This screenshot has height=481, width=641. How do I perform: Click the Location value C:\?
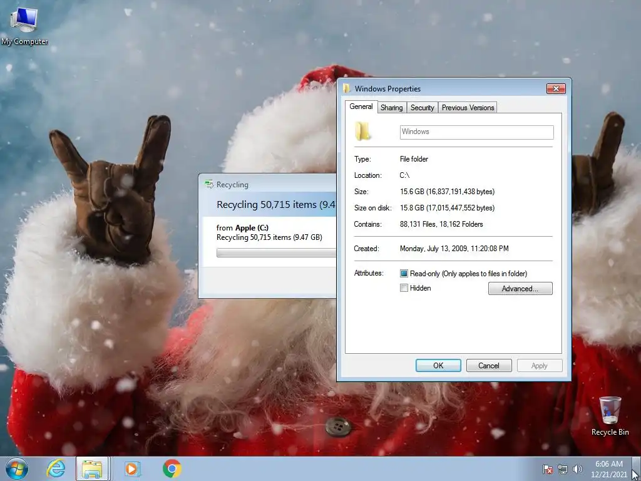pos(405,175)
